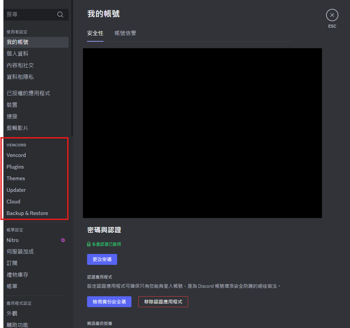Open 禮物庫存 settings
350x328 pixels.
pyautogui.click(x=36, y=275)
